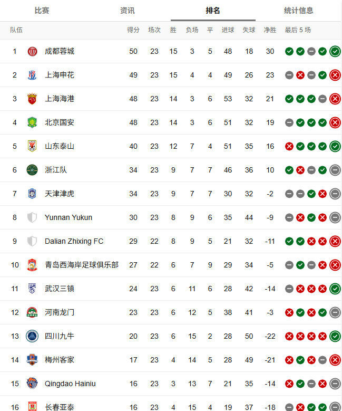The image size is (342, 411).
Task: Click the 山东泰山 team crest icon
Action: pos(32,146)
